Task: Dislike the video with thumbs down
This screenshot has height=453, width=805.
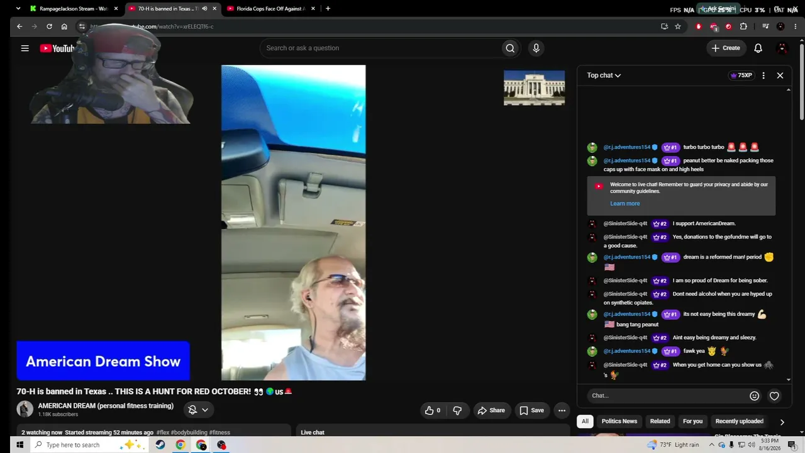Action: tap(457, 410)
